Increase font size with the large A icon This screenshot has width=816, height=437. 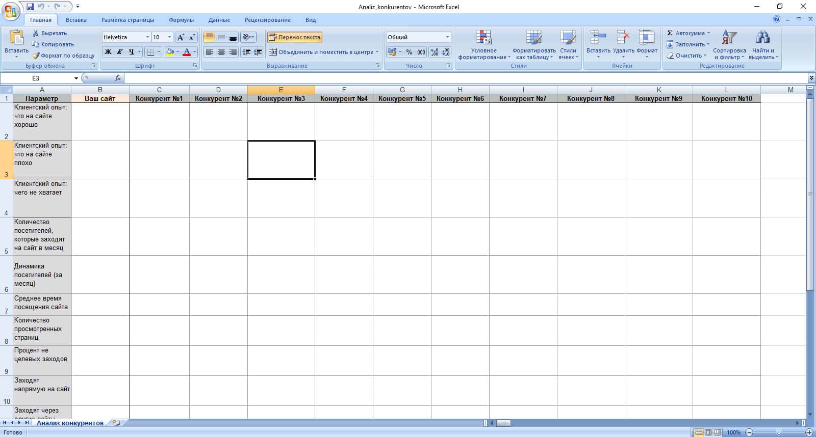[x=181, y=37]
